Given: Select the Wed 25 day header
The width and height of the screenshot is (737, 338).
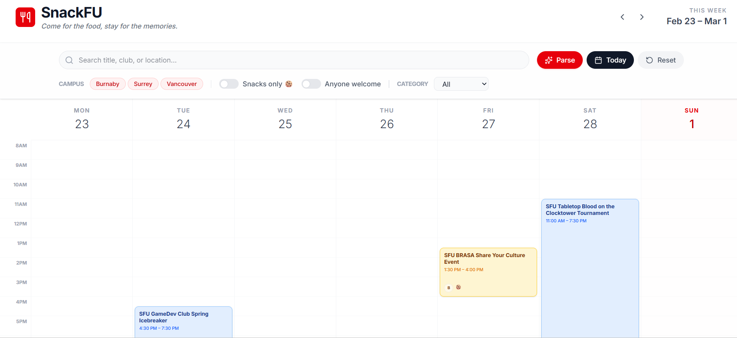Looking at the screenshot, I should click(x=285, y=120).
